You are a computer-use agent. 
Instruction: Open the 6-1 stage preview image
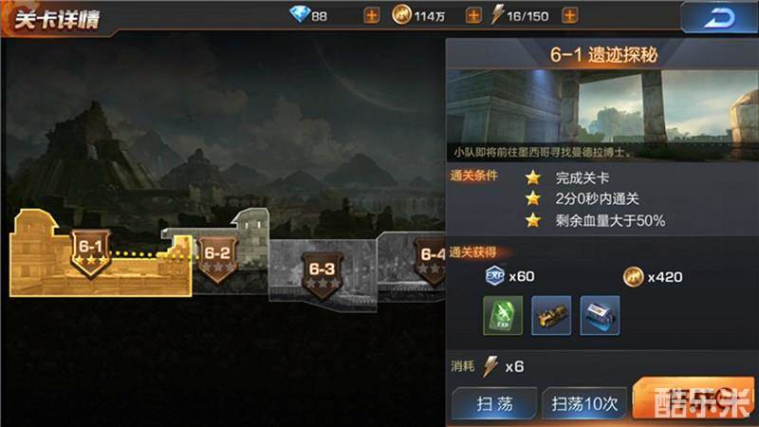pyautogui.click(x=602, y=115)
